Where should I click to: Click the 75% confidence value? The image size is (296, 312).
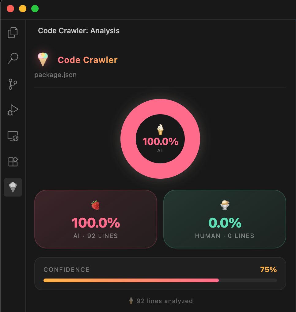268,270
